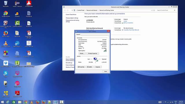Click Properties in the Wi-Fi Status dialog
Screen dimensions: 185x104
[x=81, y=67]
